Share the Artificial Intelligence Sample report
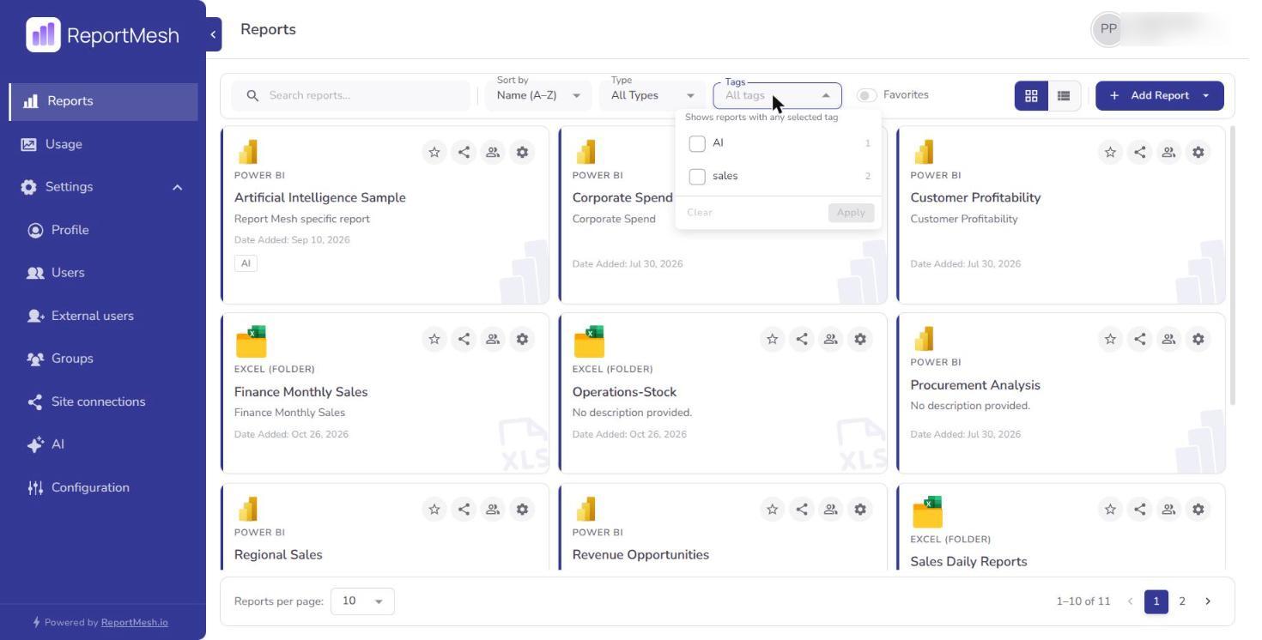The image size is (1262, 640). 464,153
